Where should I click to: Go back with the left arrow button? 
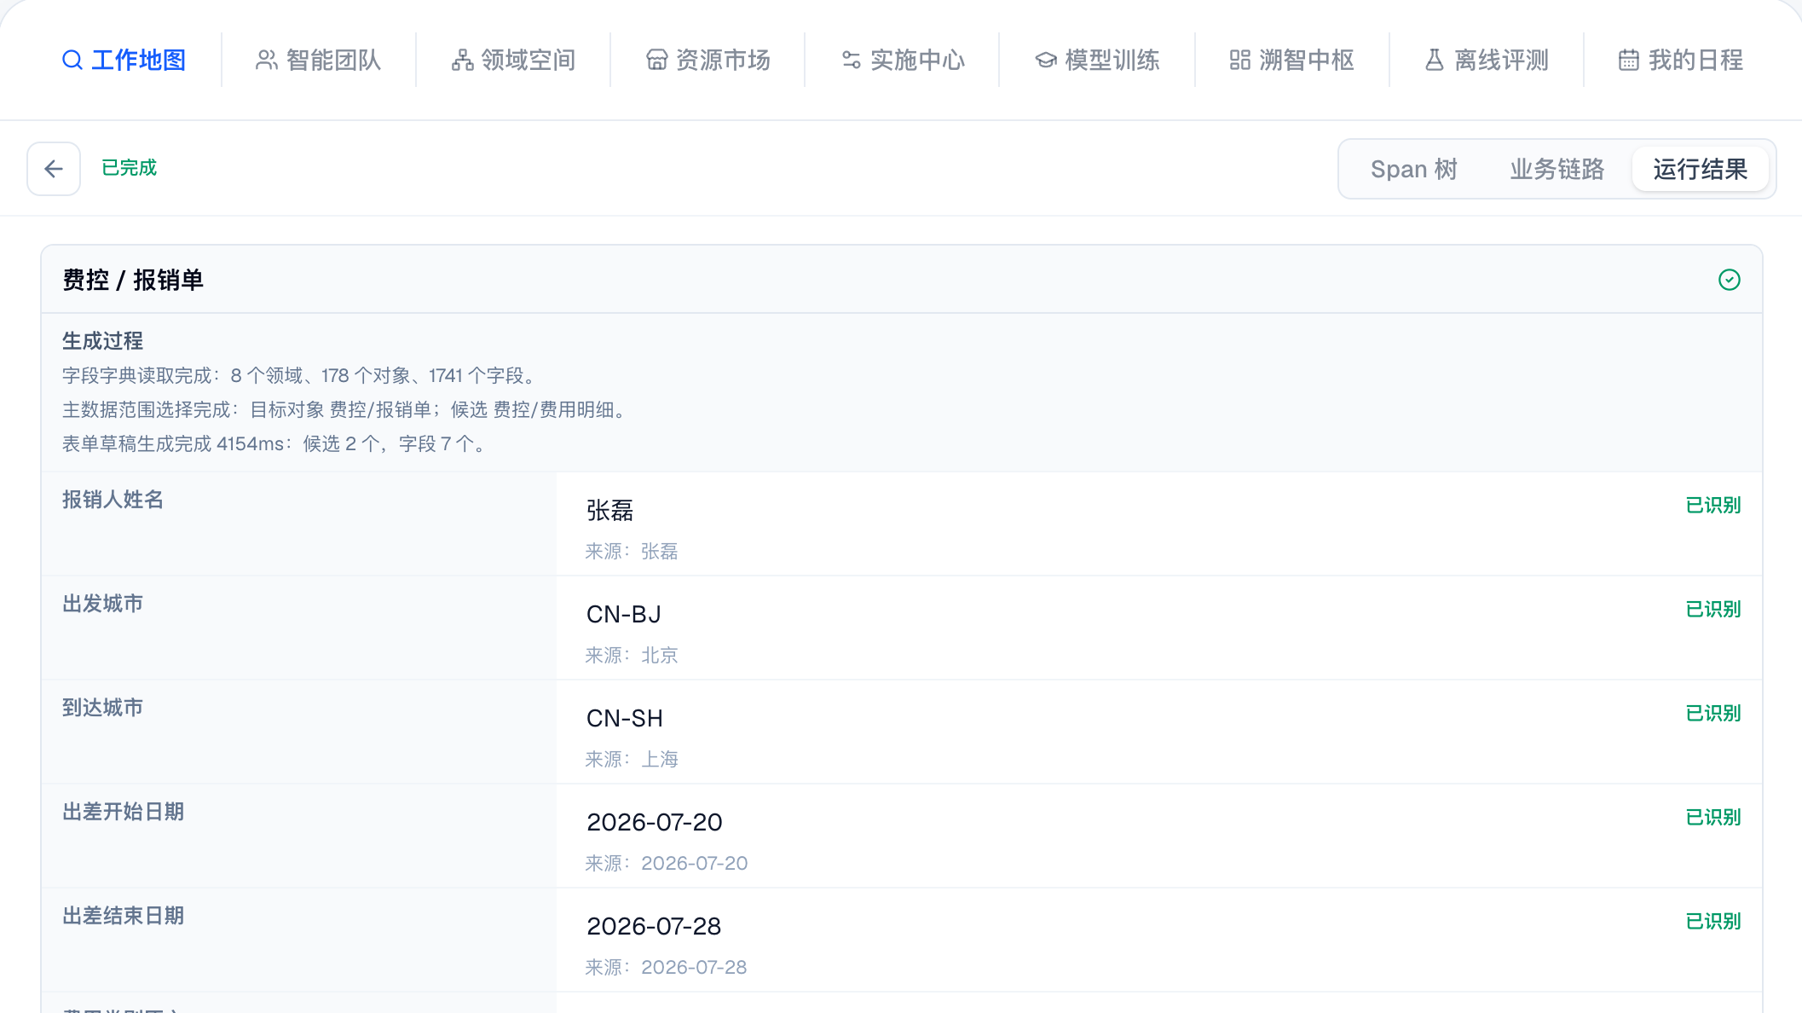click(x=54, y=169)
